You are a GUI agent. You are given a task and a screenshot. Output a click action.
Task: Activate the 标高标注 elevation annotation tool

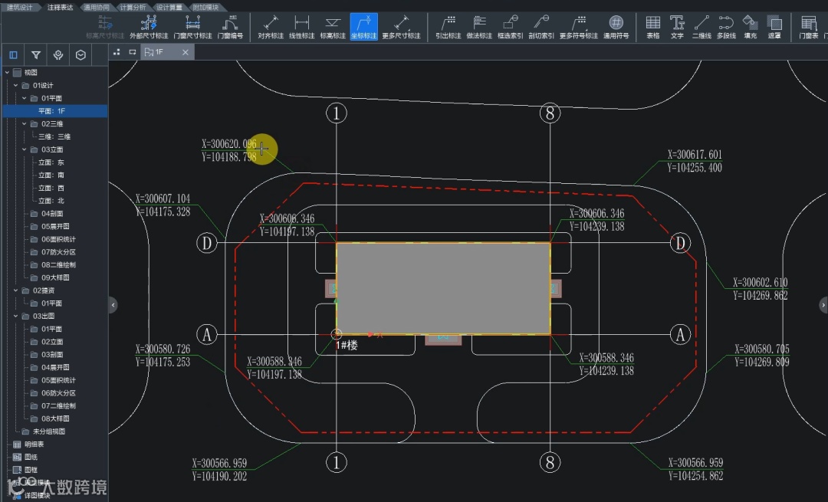pyautogui.click(x=333, y=27)
